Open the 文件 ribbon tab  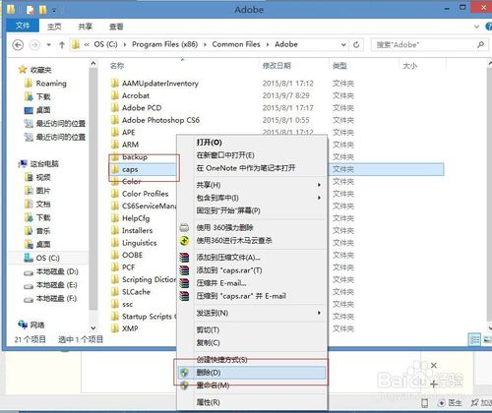tap(23, 26)
